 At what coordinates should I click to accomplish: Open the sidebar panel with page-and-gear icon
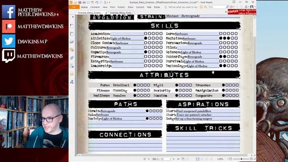point(72,66)
